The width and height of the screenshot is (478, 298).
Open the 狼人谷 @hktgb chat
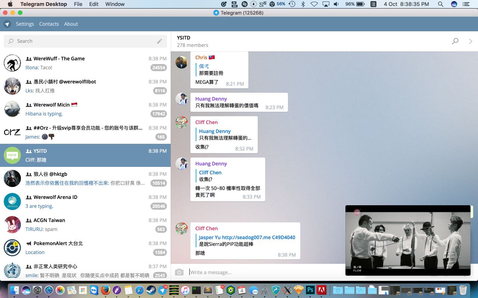click(85, 178)
